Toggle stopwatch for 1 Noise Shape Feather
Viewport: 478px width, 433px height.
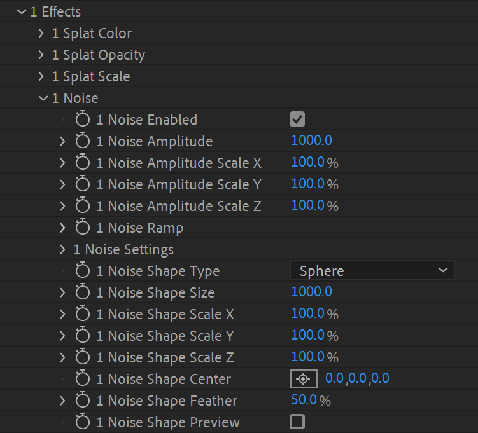[x=83, y=401]
